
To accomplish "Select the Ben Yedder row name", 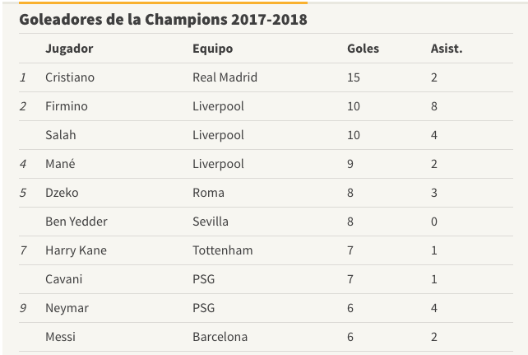I will tap(76, 222).
